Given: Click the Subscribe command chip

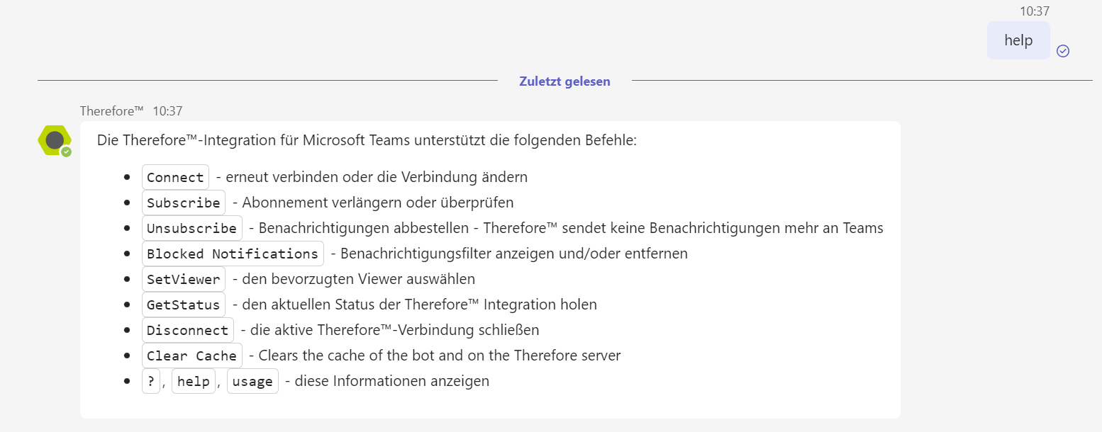Looking at the screenshot, I should pos(184,203).
